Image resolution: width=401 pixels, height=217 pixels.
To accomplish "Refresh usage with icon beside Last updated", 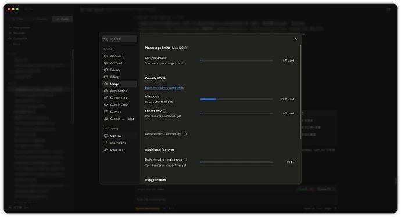I will (185, 134).
